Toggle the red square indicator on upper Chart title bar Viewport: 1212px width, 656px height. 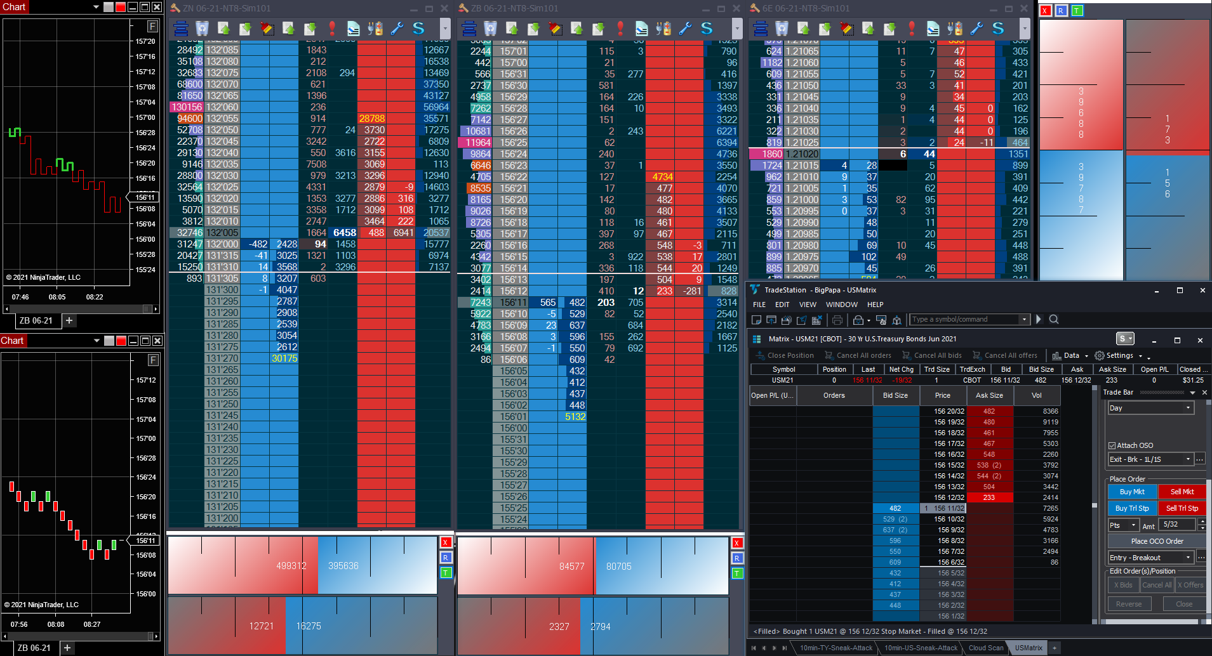click(121, 7)
